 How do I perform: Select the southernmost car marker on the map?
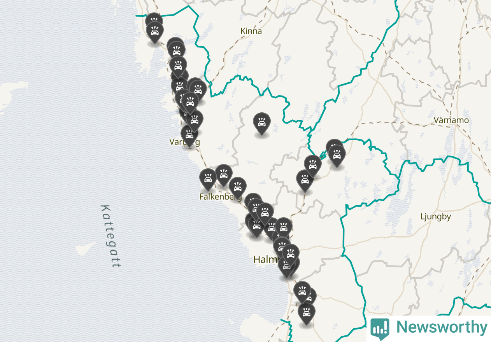coord(307,314)
